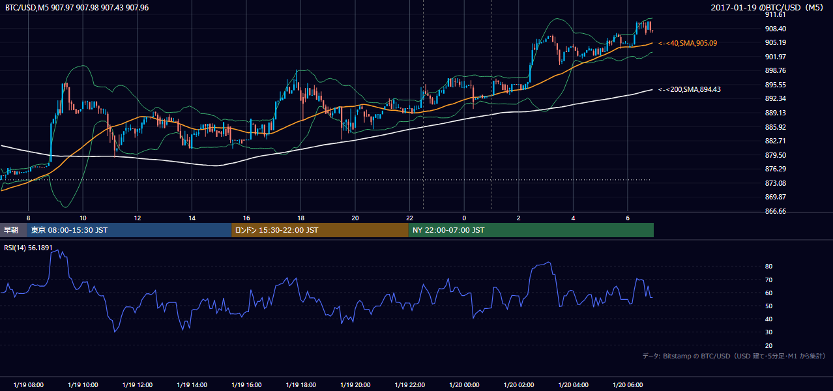Click the 1/19 18:00 date label
The width and height of the screenshot is (833, 391).
pyautogui.click(x=300, y=385)
